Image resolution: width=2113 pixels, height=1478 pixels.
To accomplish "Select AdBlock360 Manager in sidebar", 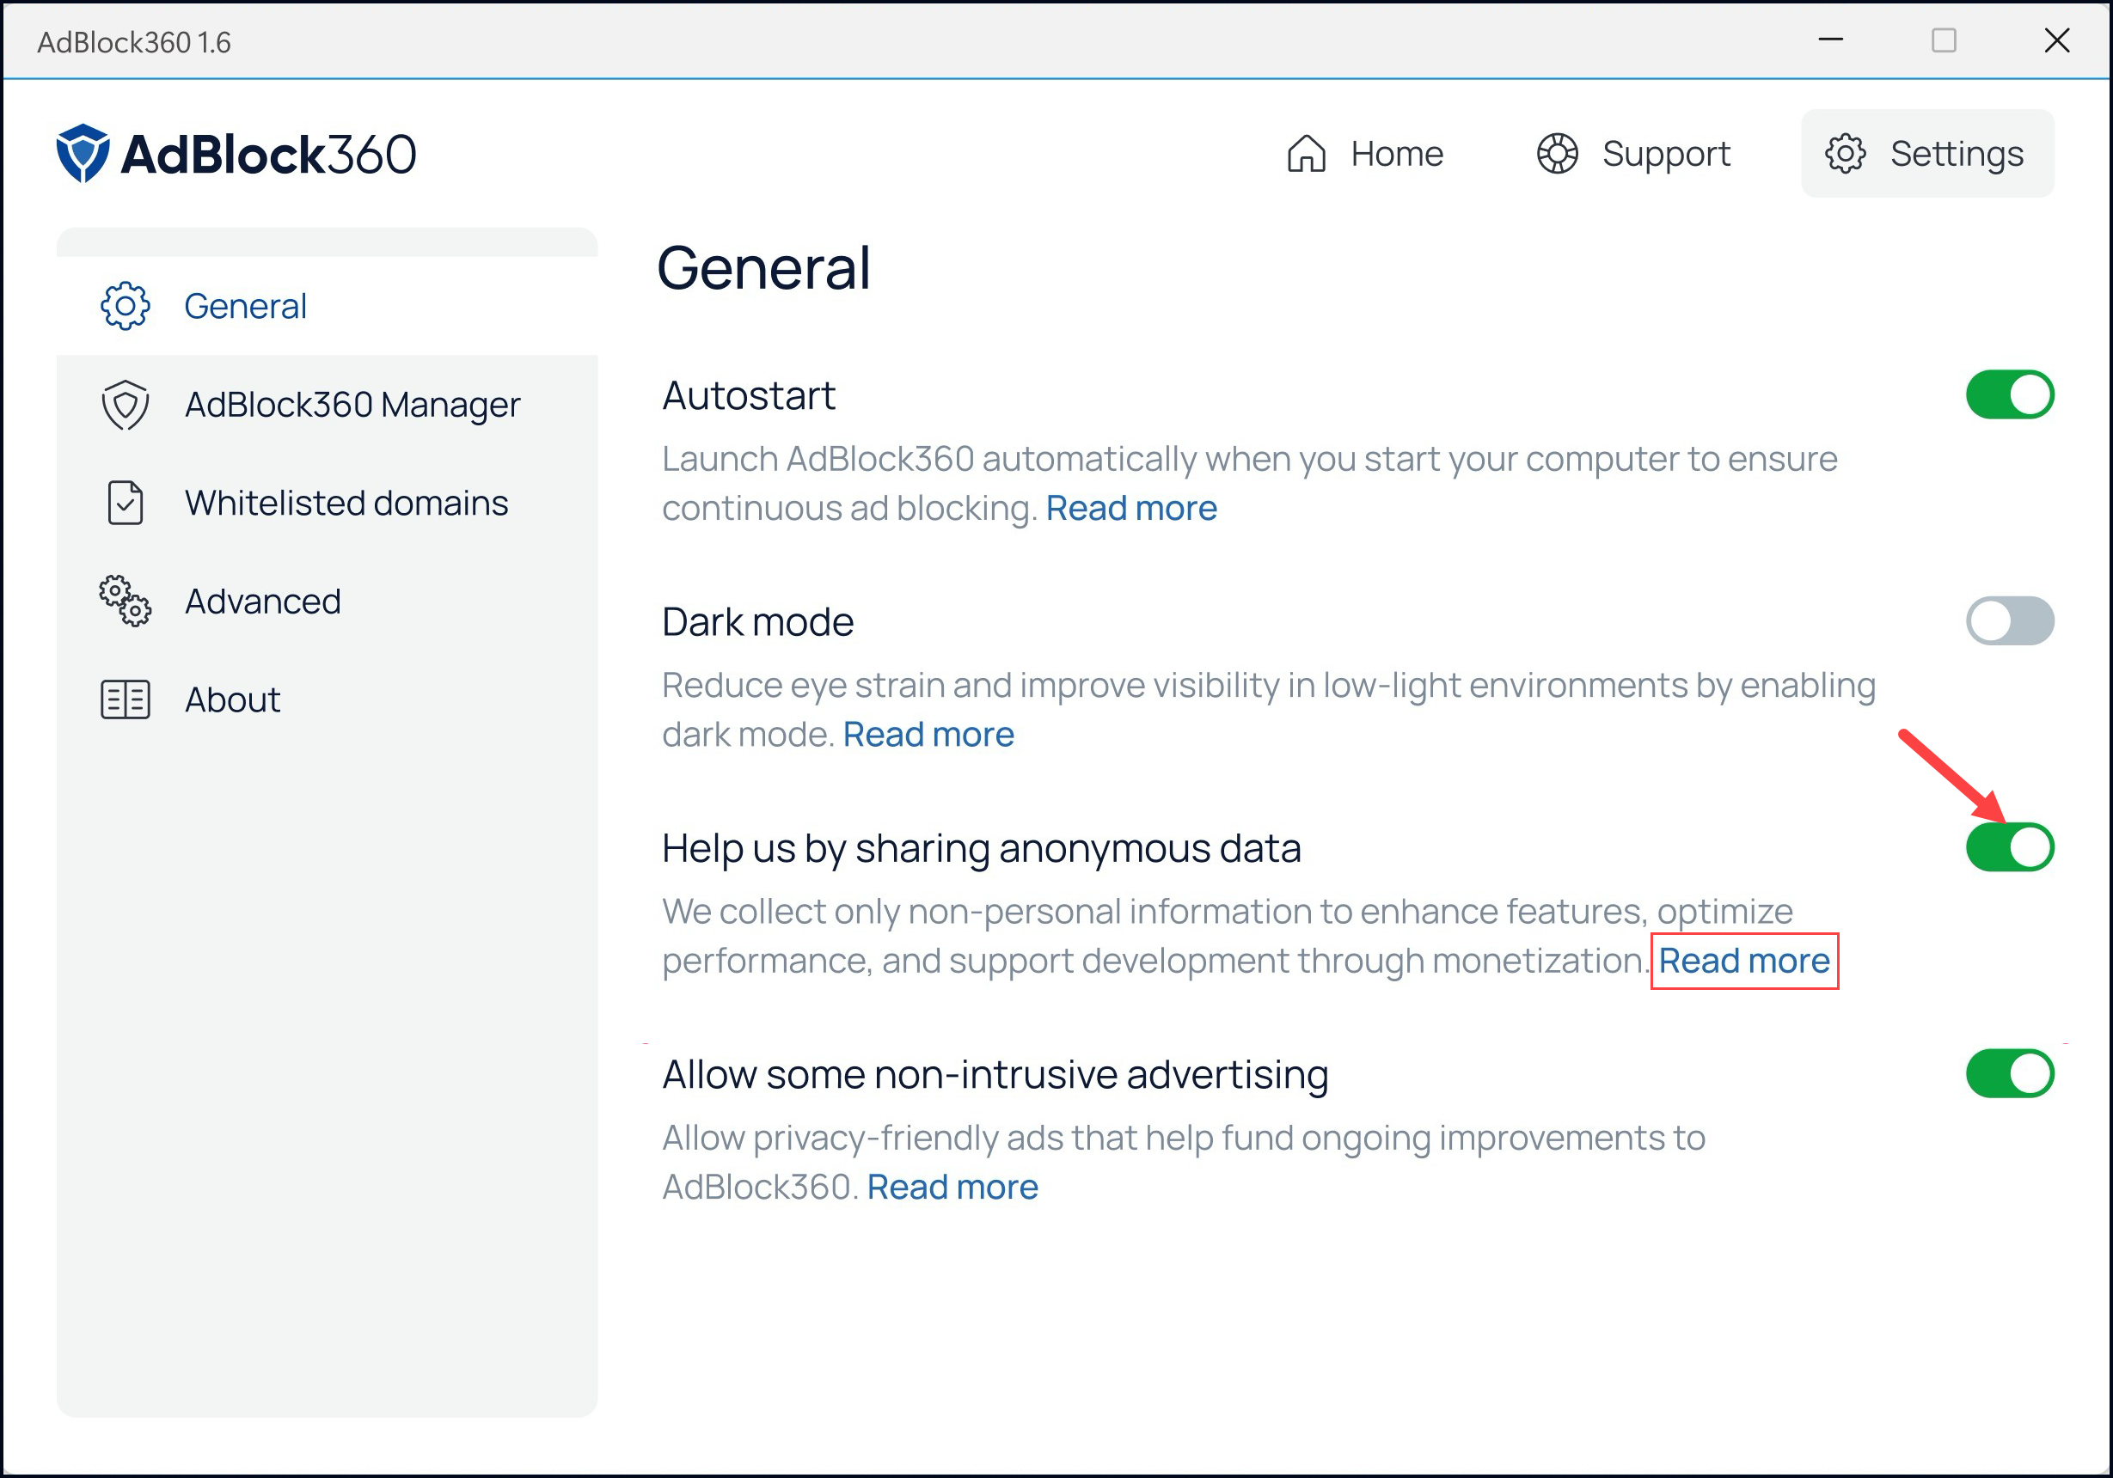I will (x=327, y=405).
